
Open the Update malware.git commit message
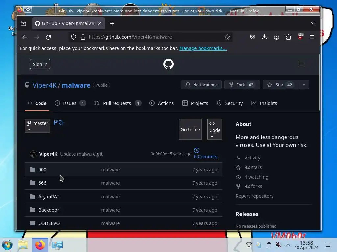pos(81,154)
